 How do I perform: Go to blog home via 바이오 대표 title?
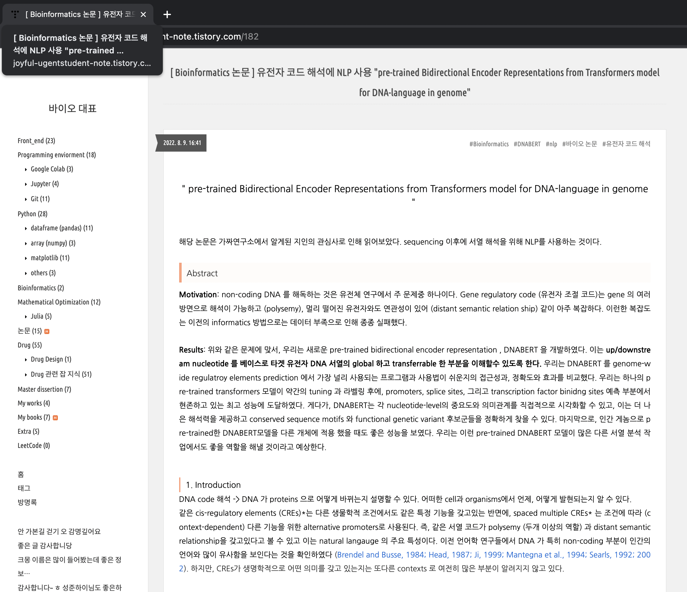point(72,108)
